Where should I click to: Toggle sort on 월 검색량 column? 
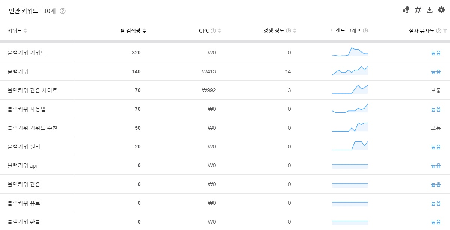[144, 31]
